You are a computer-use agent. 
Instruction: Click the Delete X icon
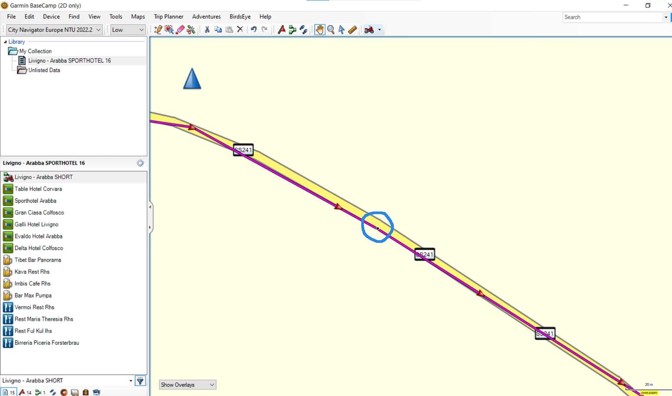(240, 30)
